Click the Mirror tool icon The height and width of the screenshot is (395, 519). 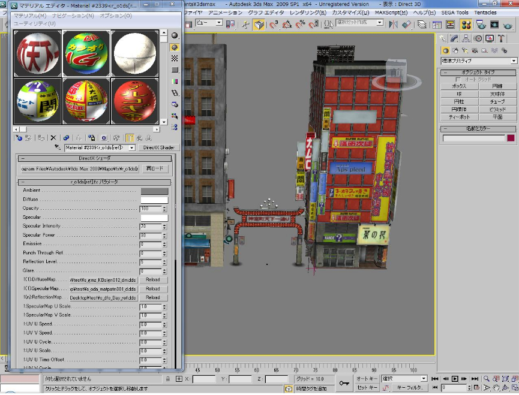coord(392,25)
